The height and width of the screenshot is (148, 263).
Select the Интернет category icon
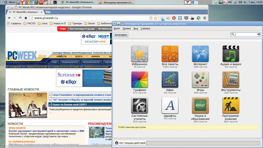pyautogui.click(x=200, y=54)
